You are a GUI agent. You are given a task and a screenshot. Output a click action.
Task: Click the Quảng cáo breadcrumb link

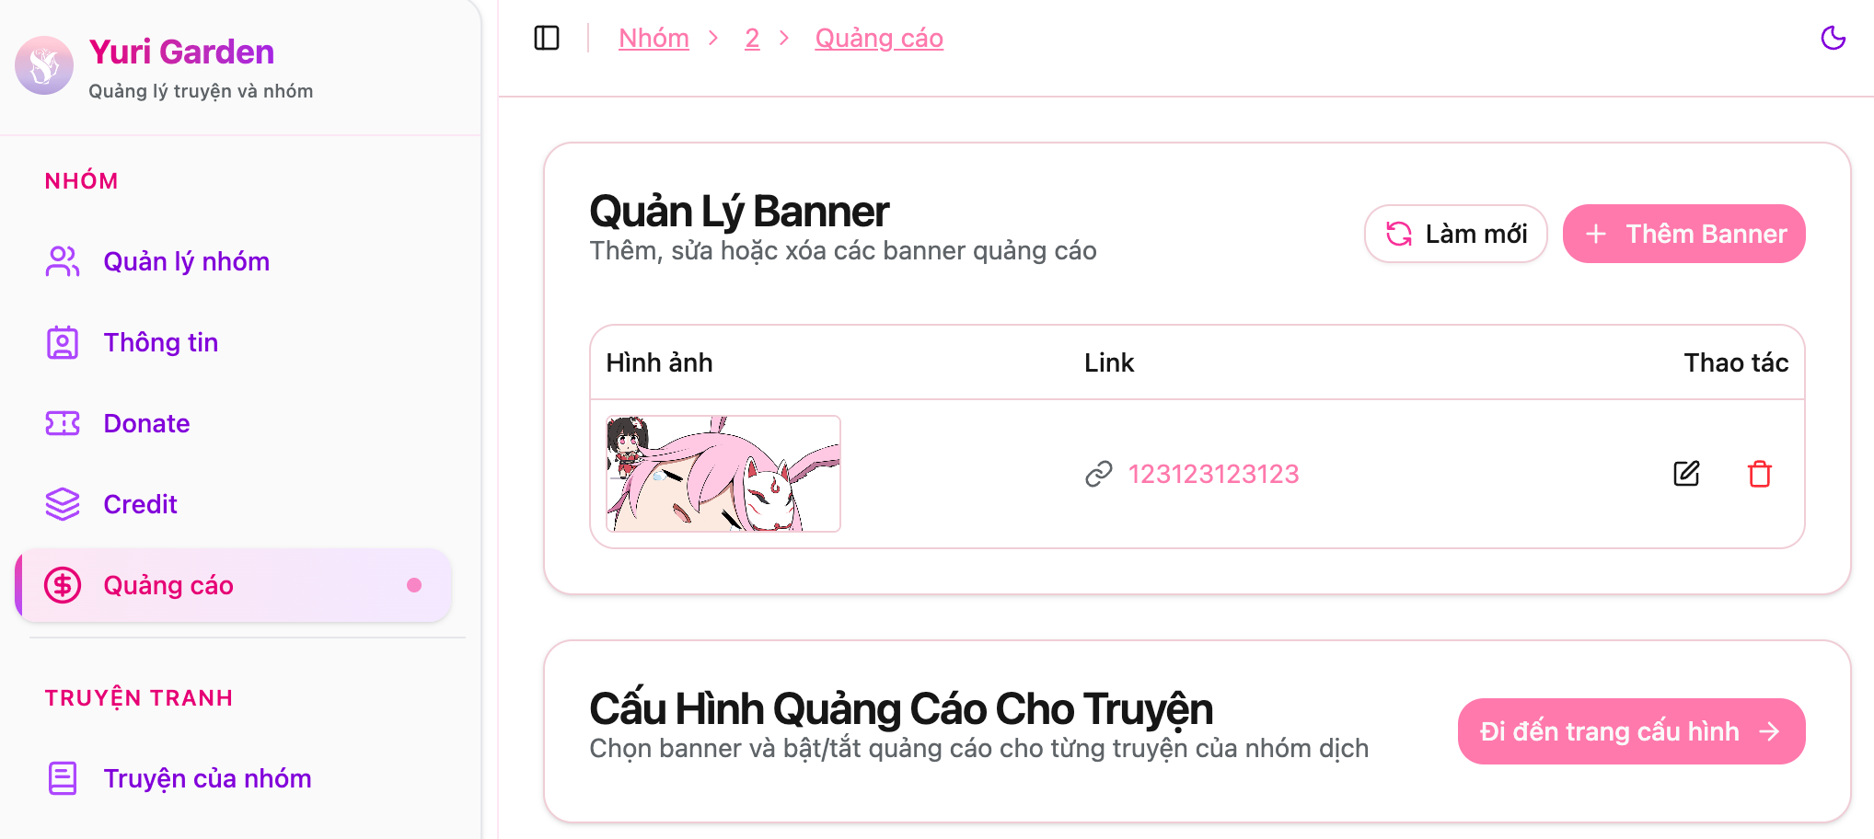coord(879,38)
